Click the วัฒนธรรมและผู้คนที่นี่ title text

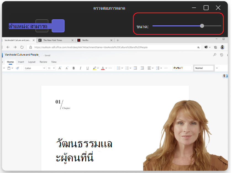(84, 151)
